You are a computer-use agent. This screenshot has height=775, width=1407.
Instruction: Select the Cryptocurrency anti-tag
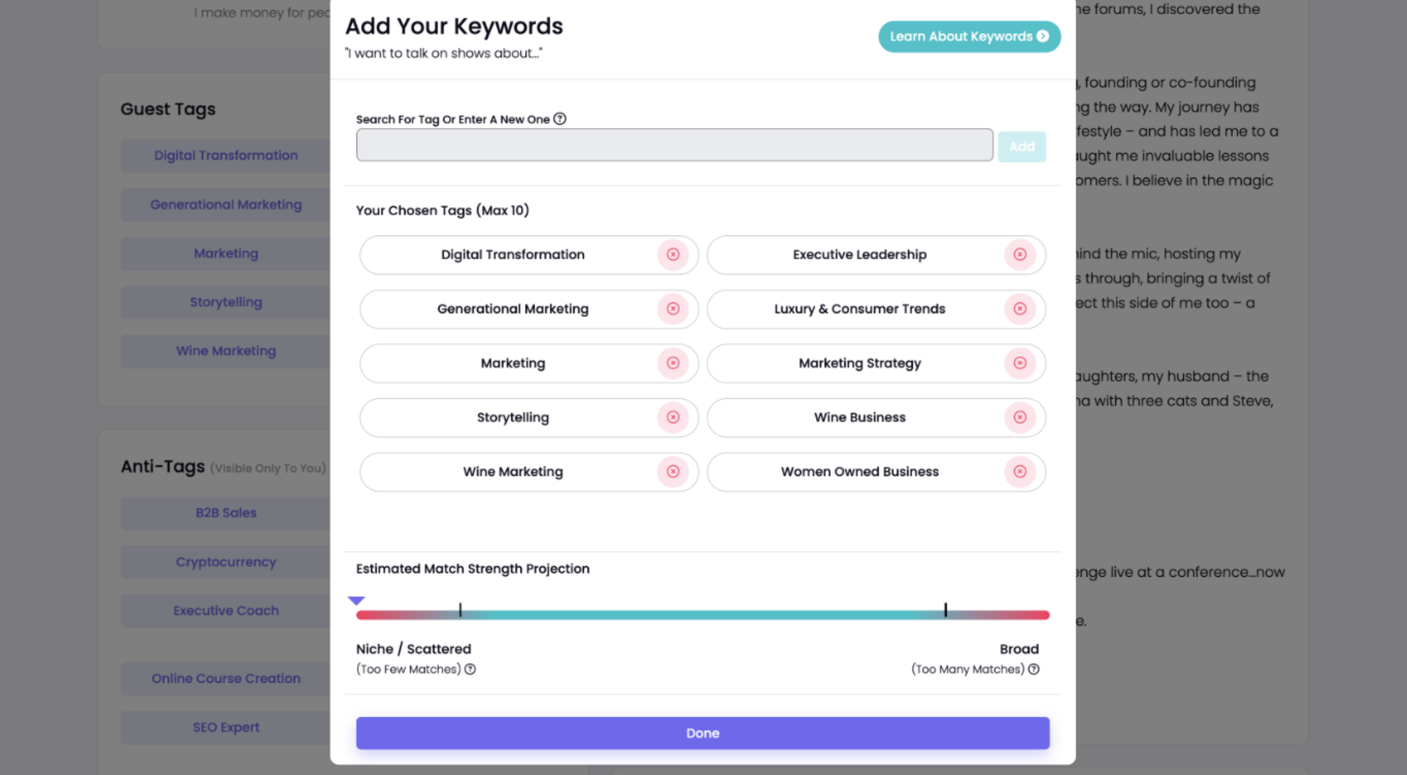pos(226,562)
